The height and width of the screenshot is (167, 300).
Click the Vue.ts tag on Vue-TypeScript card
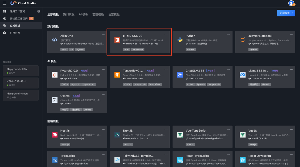pyautogui.click(x=190, y=144)
